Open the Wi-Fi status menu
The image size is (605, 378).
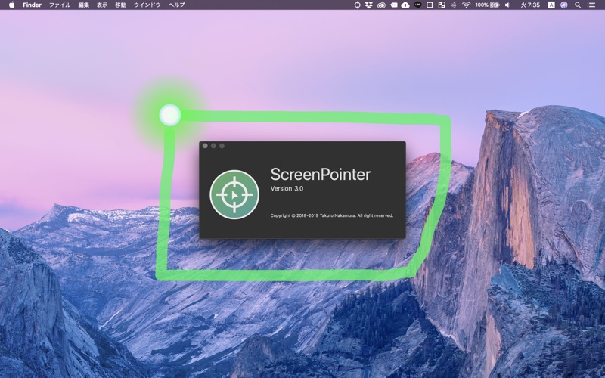466,5
